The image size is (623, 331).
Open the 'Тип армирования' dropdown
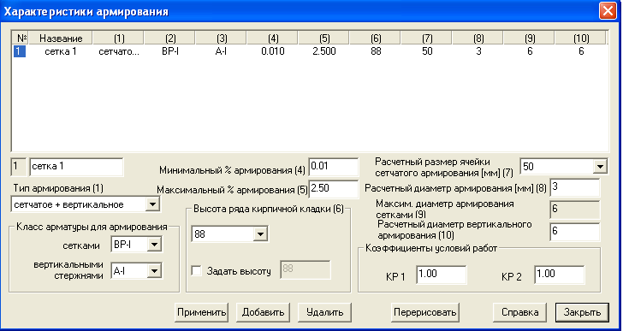point(152,204)
